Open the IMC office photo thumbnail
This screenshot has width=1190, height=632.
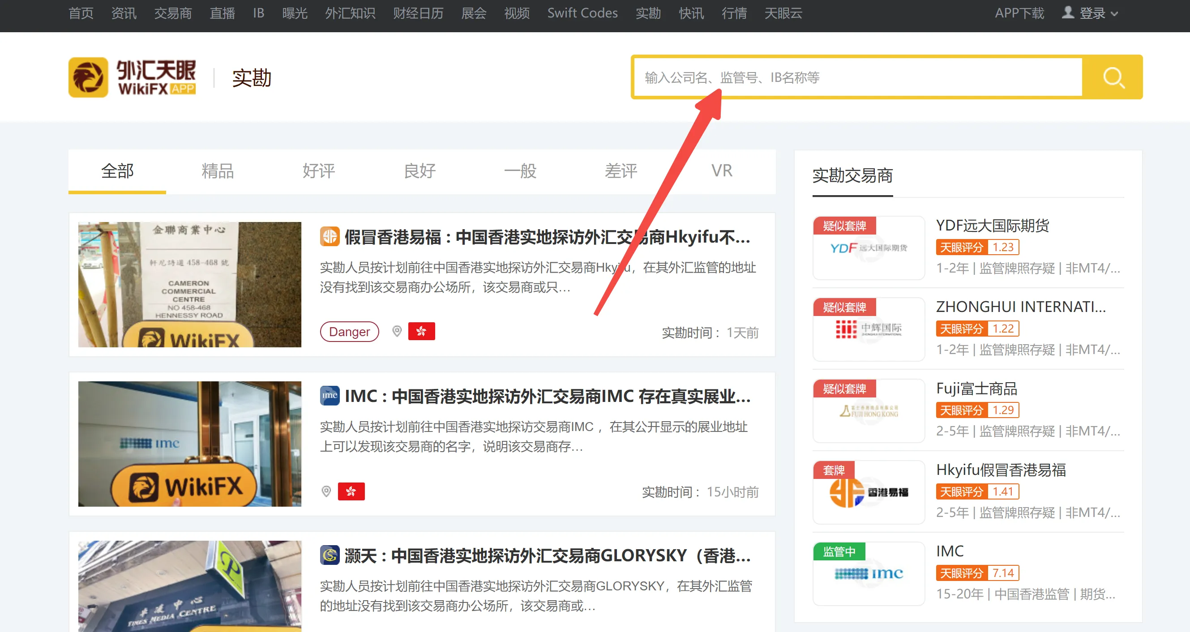pos(190,444)
